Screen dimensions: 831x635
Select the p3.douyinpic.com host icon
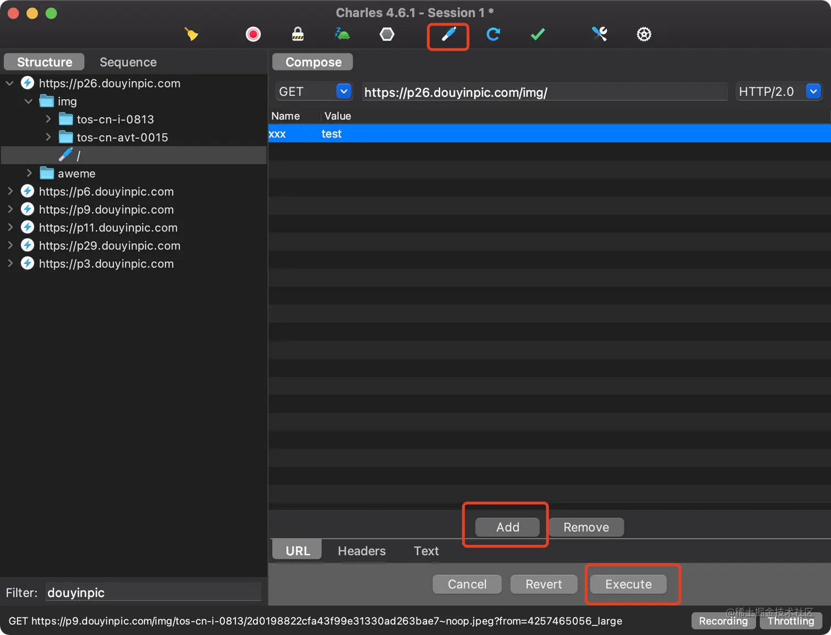27,264
